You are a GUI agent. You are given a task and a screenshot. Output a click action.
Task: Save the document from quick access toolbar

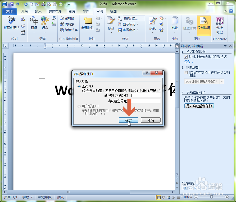click(12, 4)
